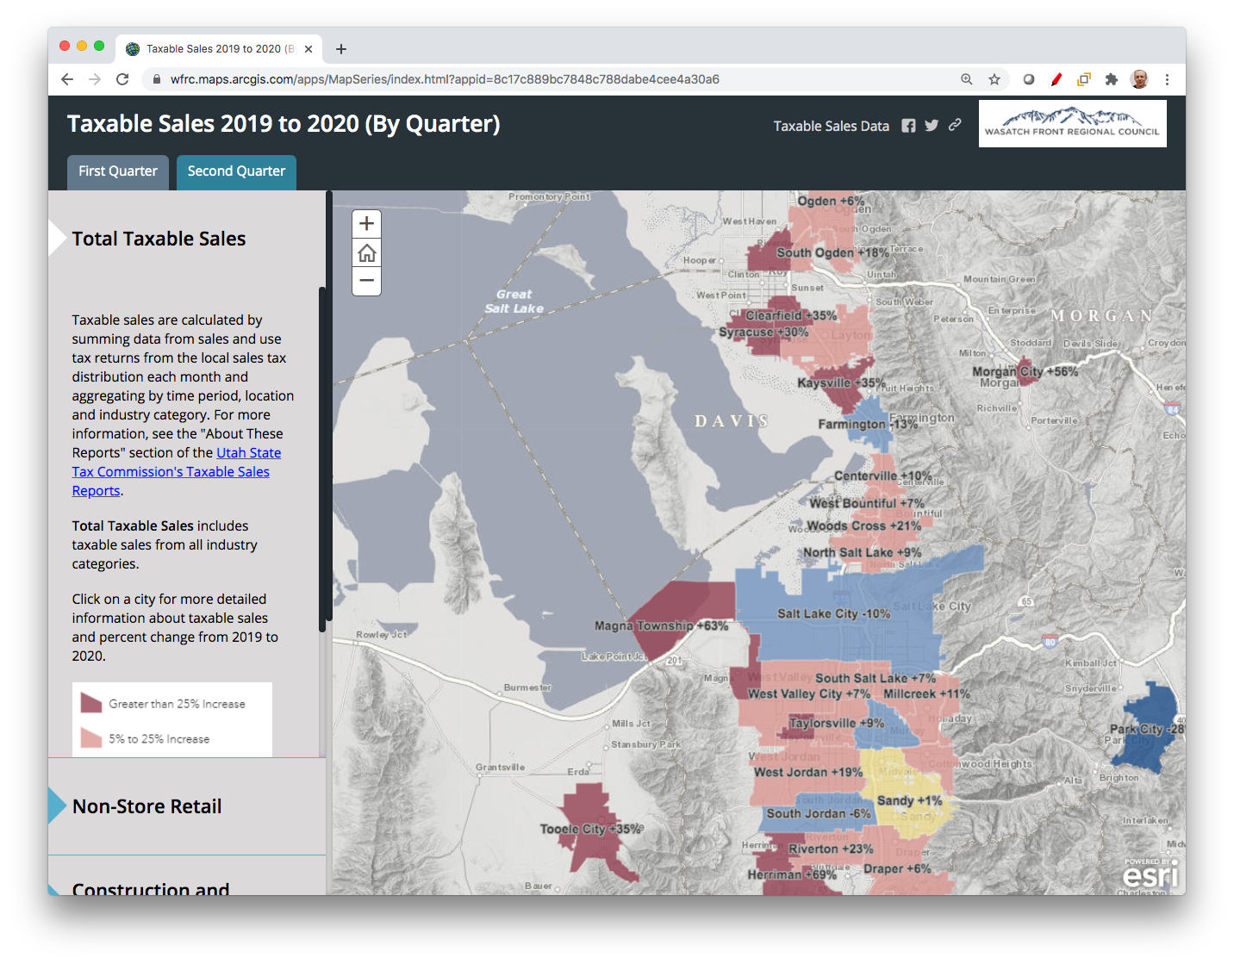Screen dimensions: 1234x964
Task: Select North Salt Lake +9% label
Action: (862, 552)
